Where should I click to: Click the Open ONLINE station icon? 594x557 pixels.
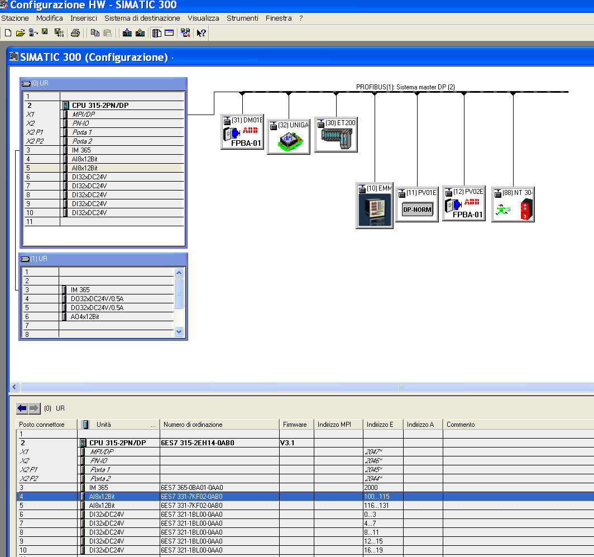click(x=33, y=33)
